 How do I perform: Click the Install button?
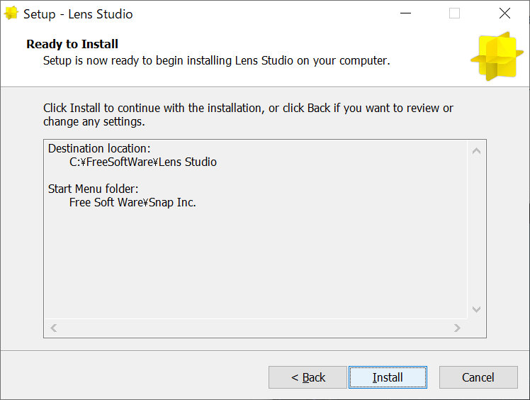click(388, 377)
